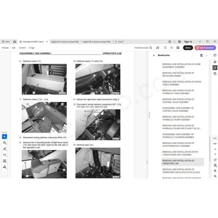Open the Bookmarks panel options menu
This screenshot has height=218, width=218.
(206, 55)
